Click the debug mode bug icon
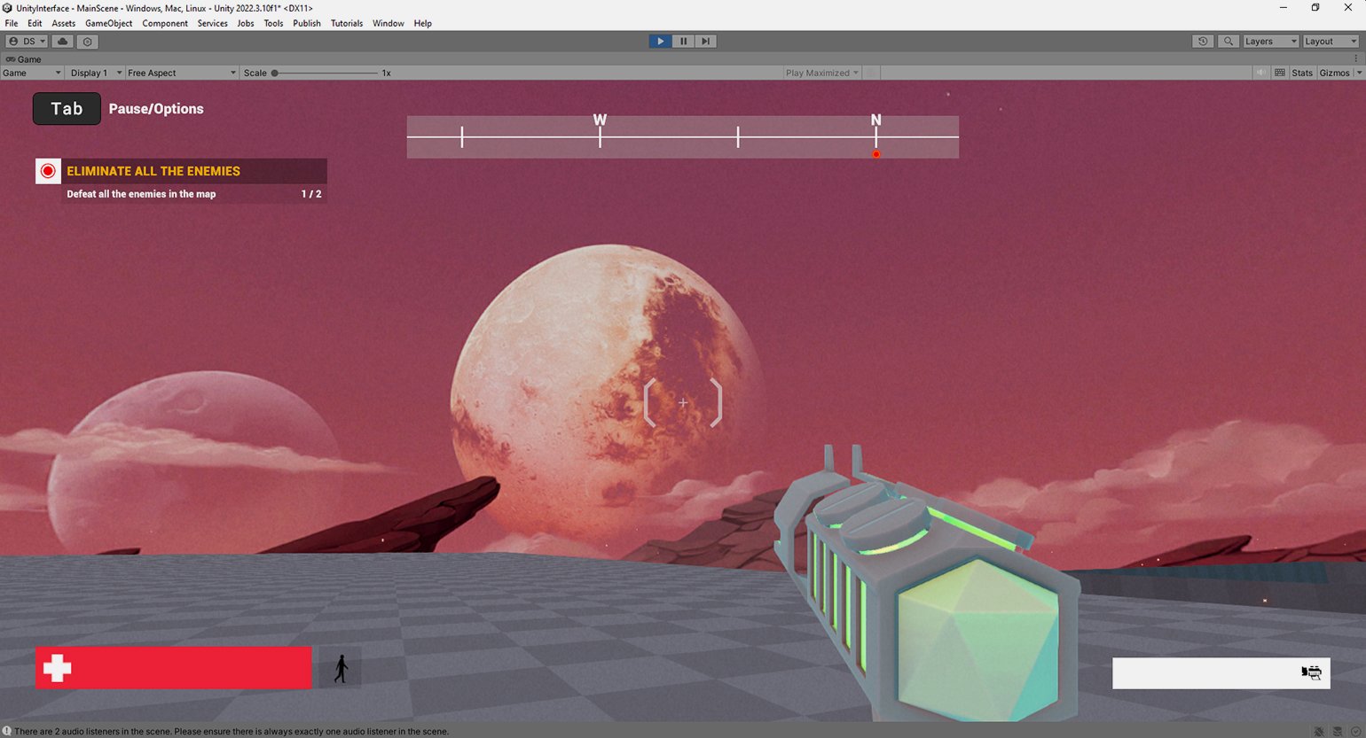The width and height of the screenshot is (1366, 738). click(x=1319, y=732)
